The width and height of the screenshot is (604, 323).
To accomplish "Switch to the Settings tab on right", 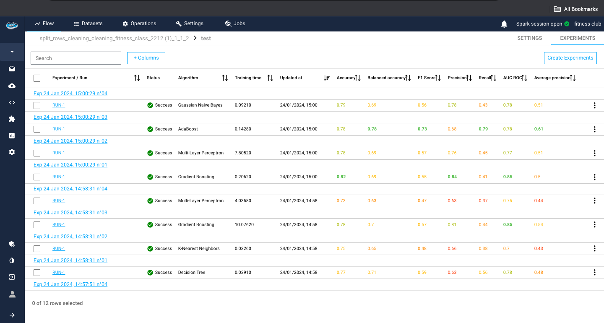I will point(529,38).
